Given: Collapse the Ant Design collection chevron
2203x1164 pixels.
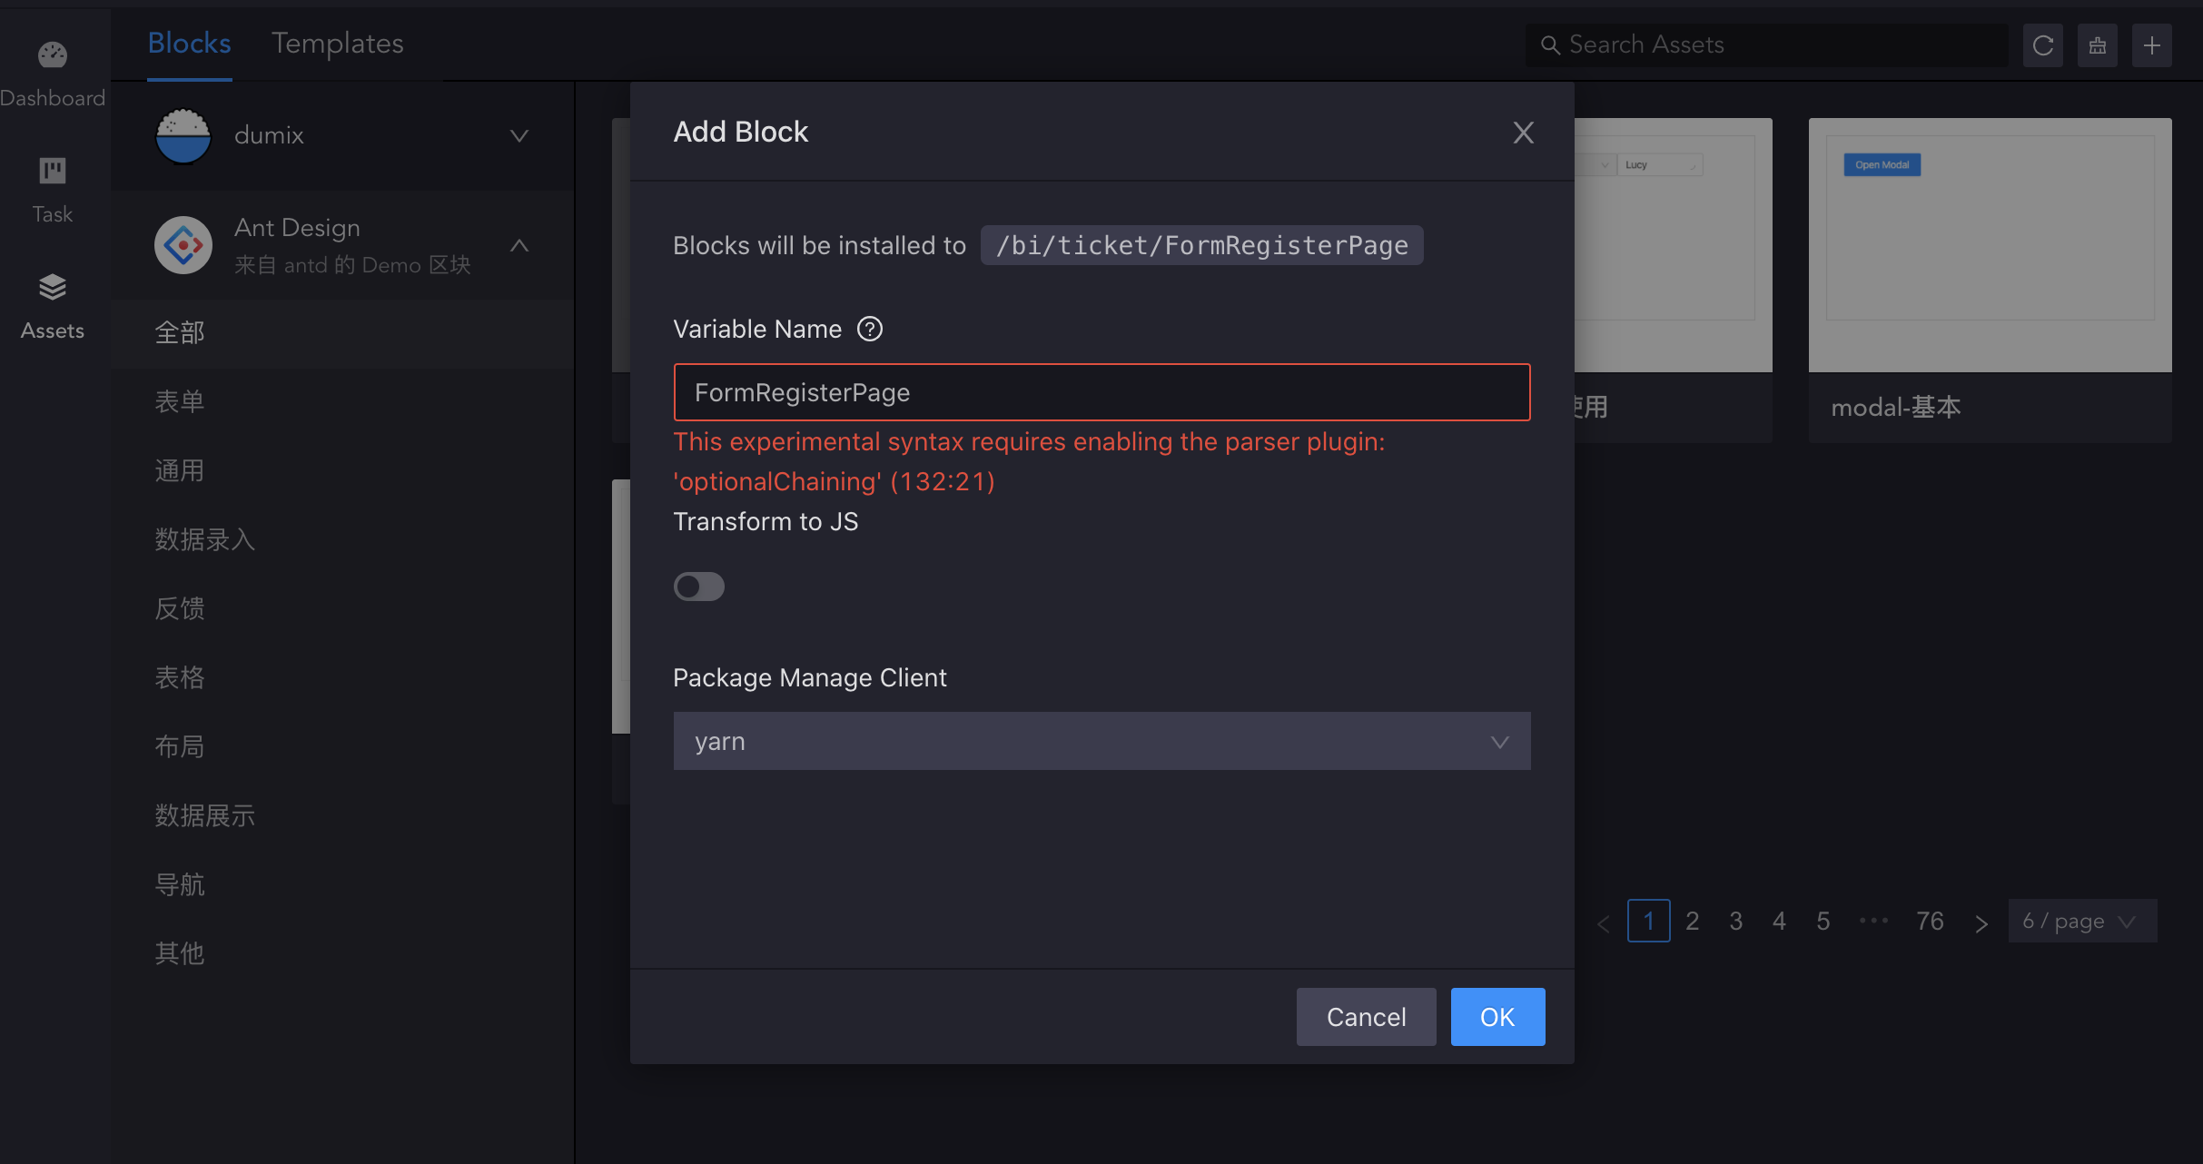Looking at the screenshot, I should click(519, 245).
